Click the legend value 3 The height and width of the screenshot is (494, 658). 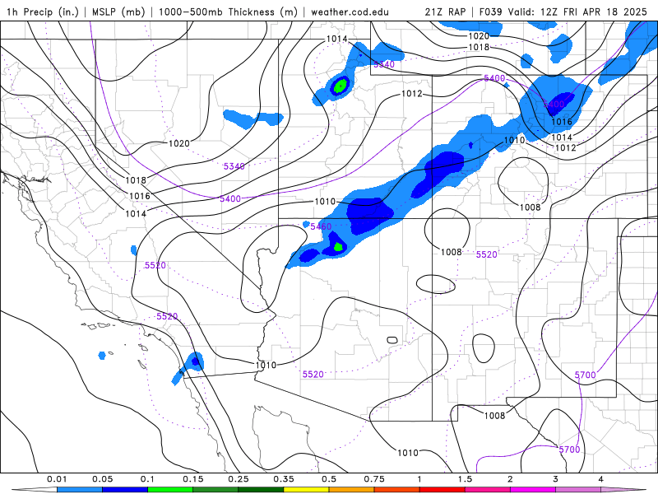coord(556,479)
